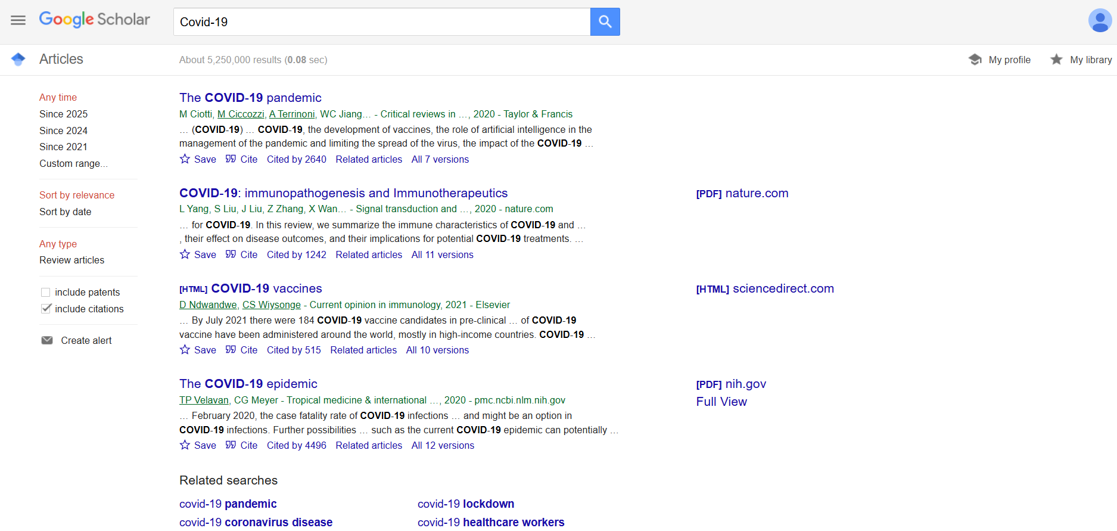
Task: Click the My profile graduation cap icon
Action: coord(975,60)
